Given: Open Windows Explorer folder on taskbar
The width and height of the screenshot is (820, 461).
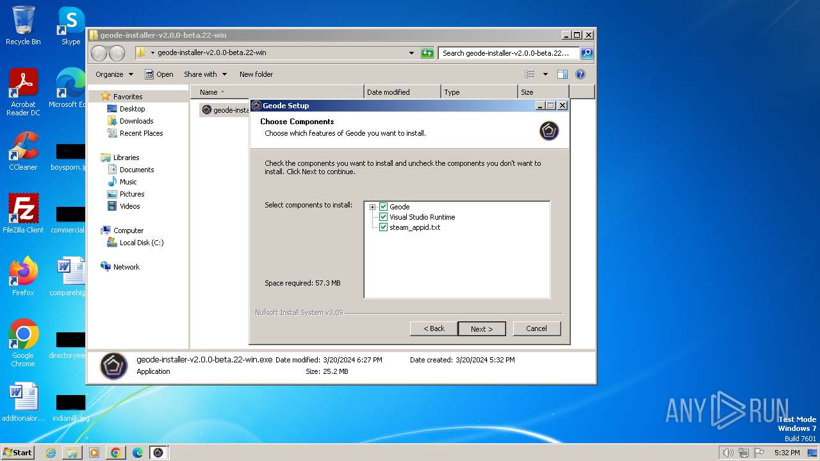Looking at the screenshot, I should point(72,453).
